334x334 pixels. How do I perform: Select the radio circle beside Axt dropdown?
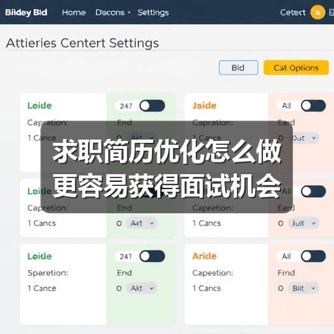click(x=119, y=223)
